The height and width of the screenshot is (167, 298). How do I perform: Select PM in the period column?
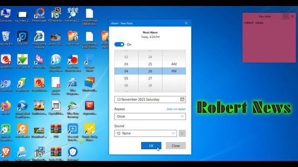pyautogui.click(x=174, y=71)
